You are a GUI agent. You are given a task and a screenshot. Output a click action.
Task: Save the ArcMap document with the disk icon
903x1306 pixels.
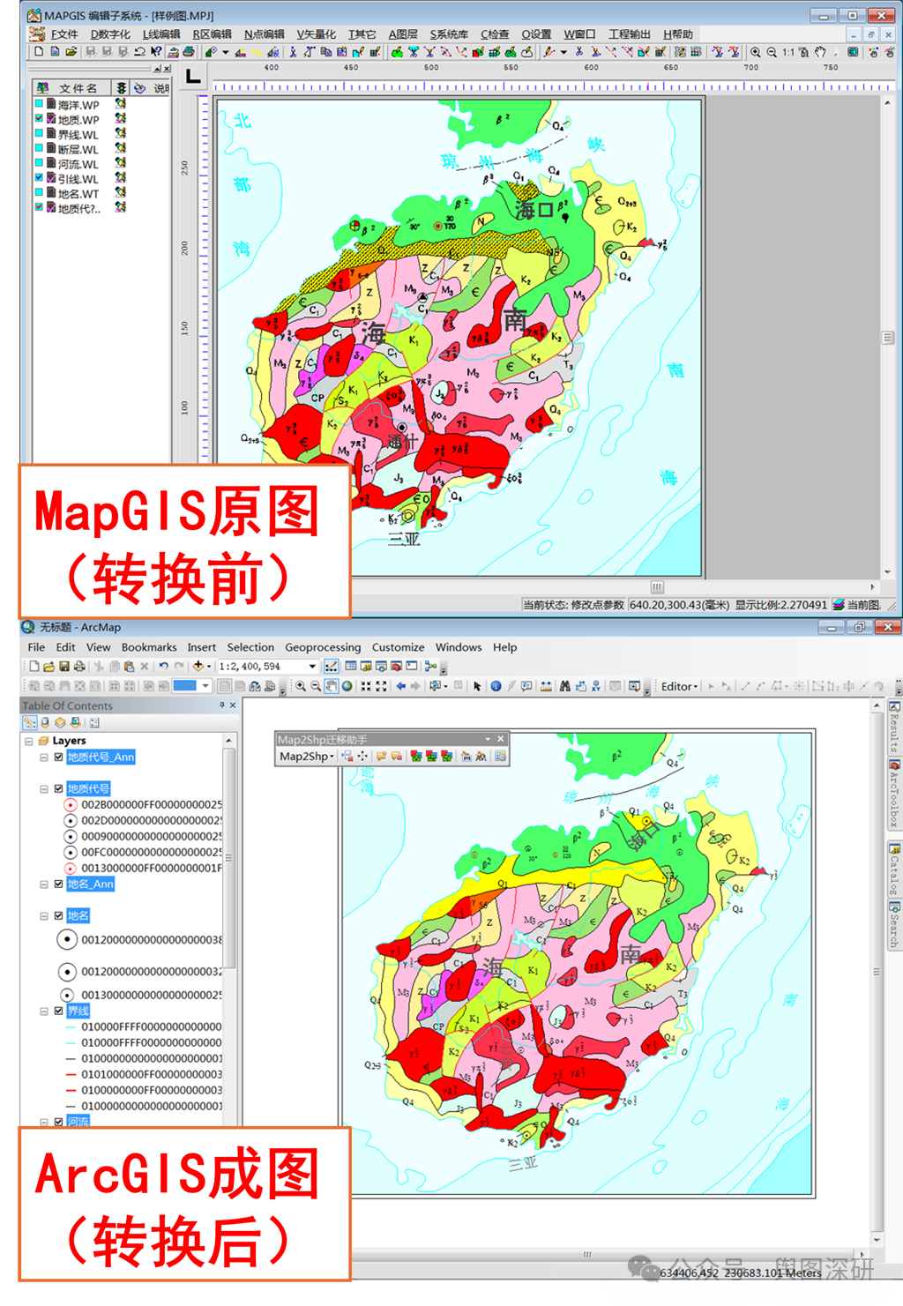pos(64,667)
